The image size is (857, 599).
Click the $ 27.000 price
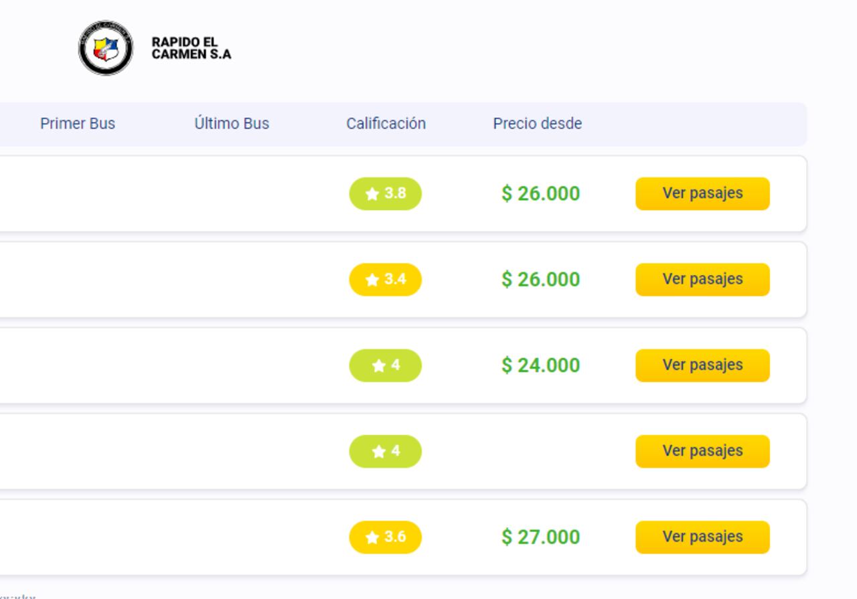point(540,537)
